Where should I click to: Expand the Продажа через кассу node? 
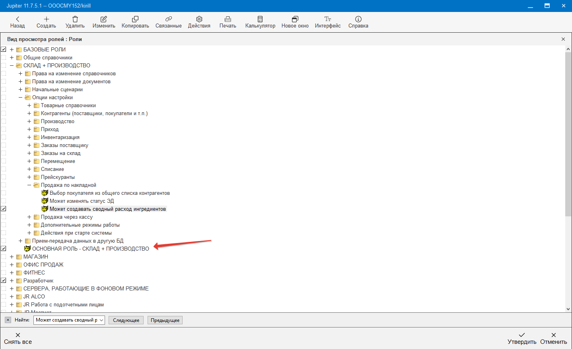(29, 217)
